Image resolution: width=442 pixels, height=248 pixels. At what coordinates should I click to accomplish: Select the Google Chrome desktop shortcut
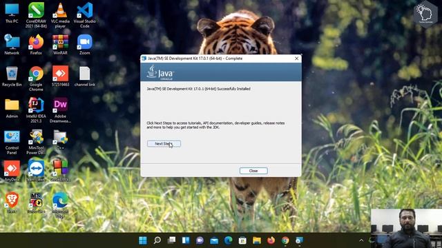(x=36, y=79)
